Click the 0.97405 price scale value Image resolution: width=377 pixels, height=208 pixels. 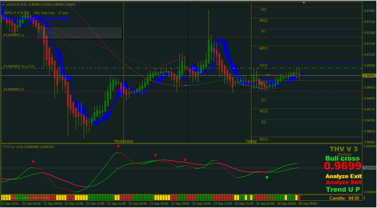click(x=370, y=11)
